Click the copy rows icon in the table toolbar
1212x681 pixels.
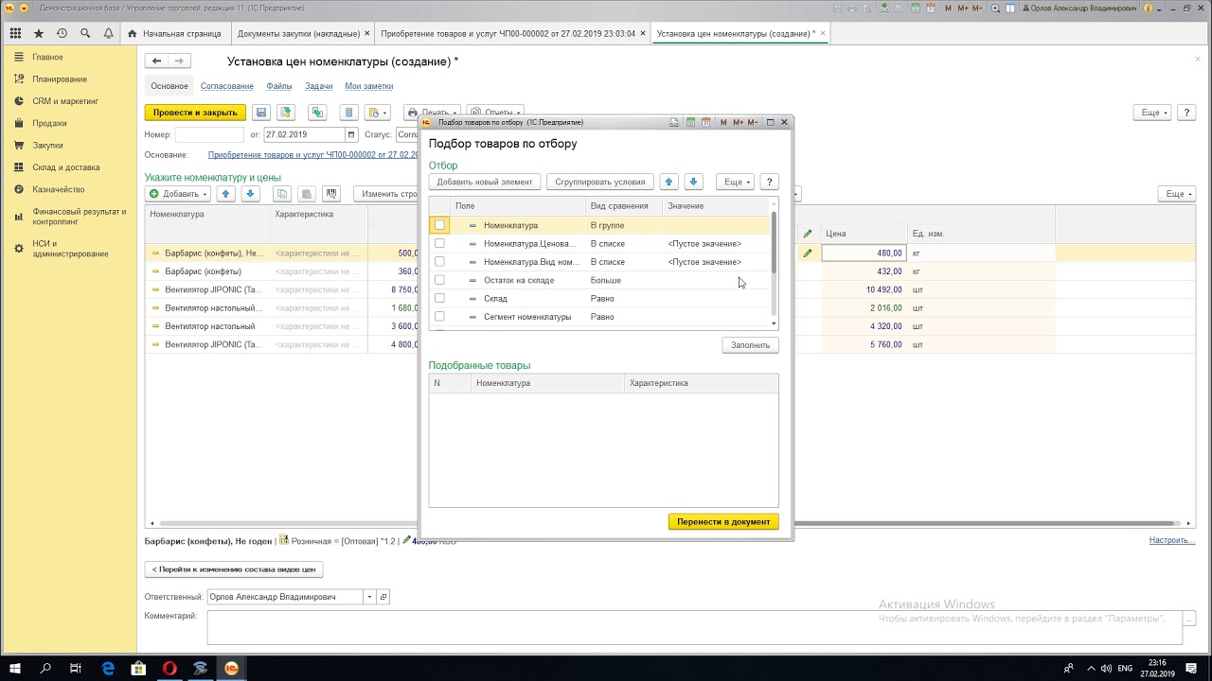[281, 194]
